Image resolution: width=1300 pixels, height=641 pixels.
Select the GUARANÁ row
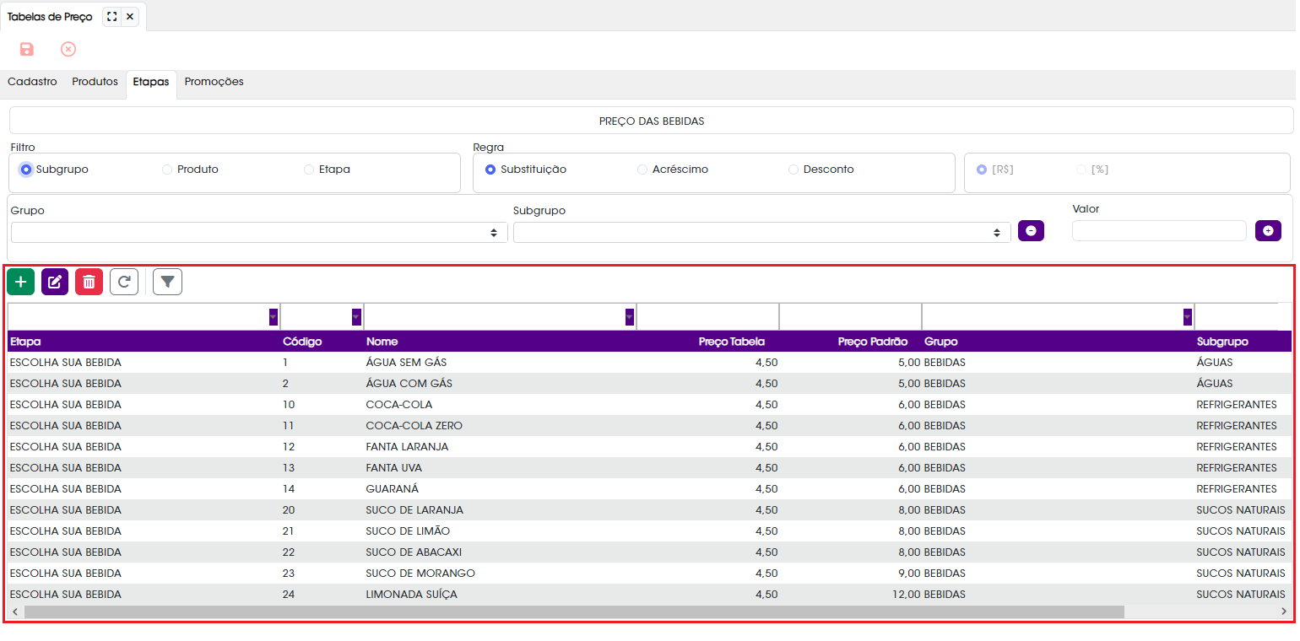[649, 489]
